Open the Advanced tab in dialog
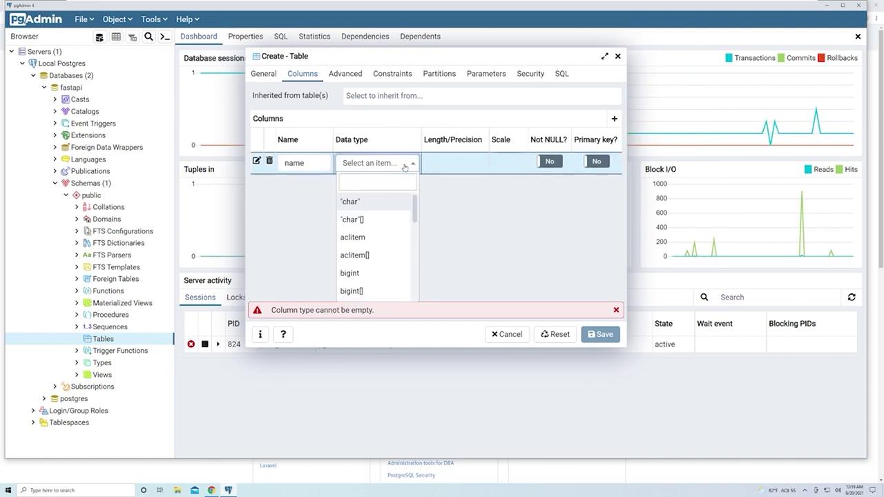This screenshot has height=497, width=884. (345, 74)
